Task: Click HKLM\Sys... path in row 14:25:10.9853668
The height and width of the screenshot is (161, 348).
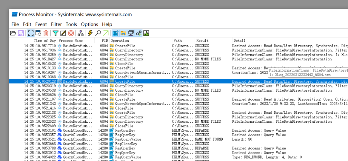Action: 183,144
